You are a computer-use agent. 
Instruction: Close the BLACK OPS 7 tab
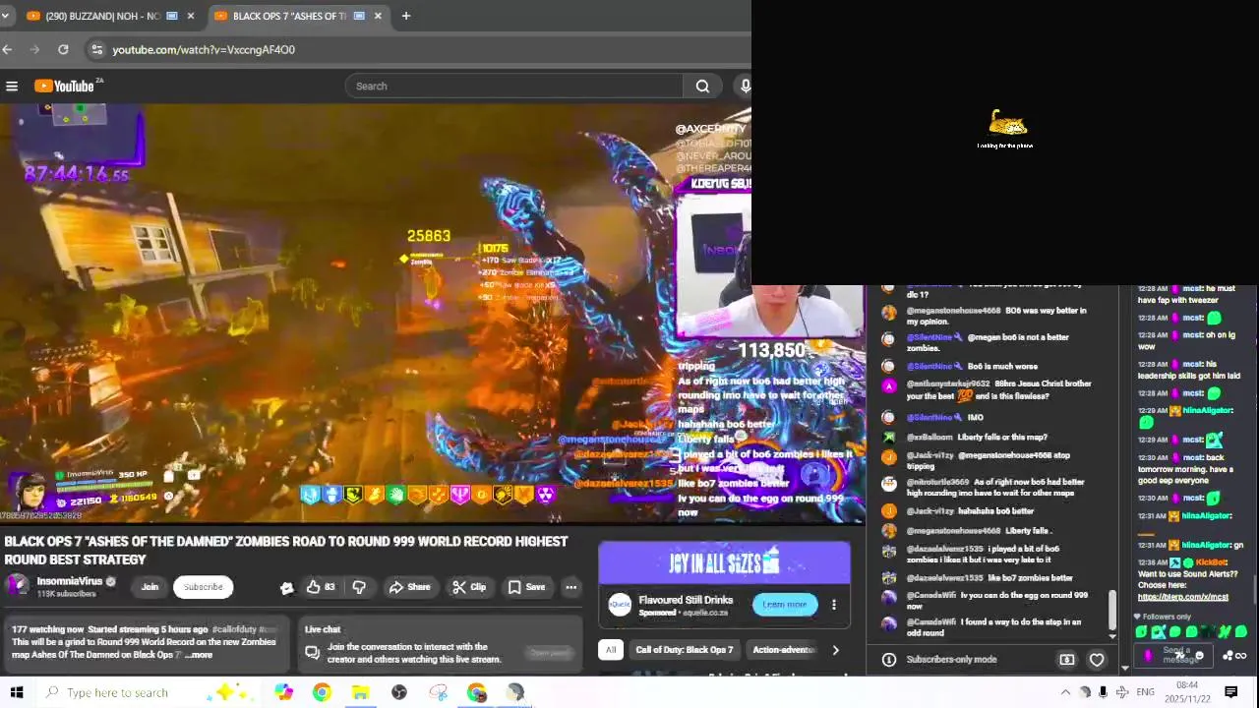[377, 16]
